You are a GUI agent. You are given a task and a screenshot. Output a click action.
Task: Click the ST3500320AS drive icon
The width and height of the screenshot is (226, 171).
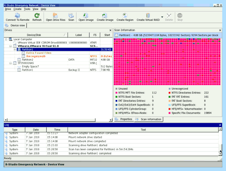click(x=15, y=63)
